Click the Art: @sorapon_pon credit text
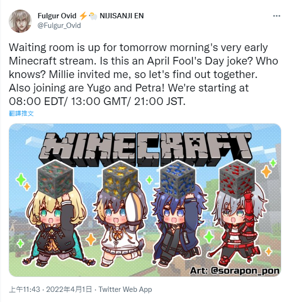Screen dimensions: 289x302 235,270
